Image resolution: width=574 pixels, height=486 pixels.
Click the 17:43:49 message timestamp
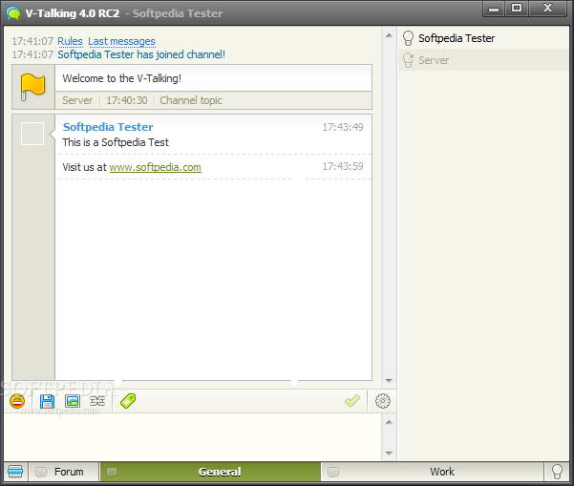click(x=343, y=127)
